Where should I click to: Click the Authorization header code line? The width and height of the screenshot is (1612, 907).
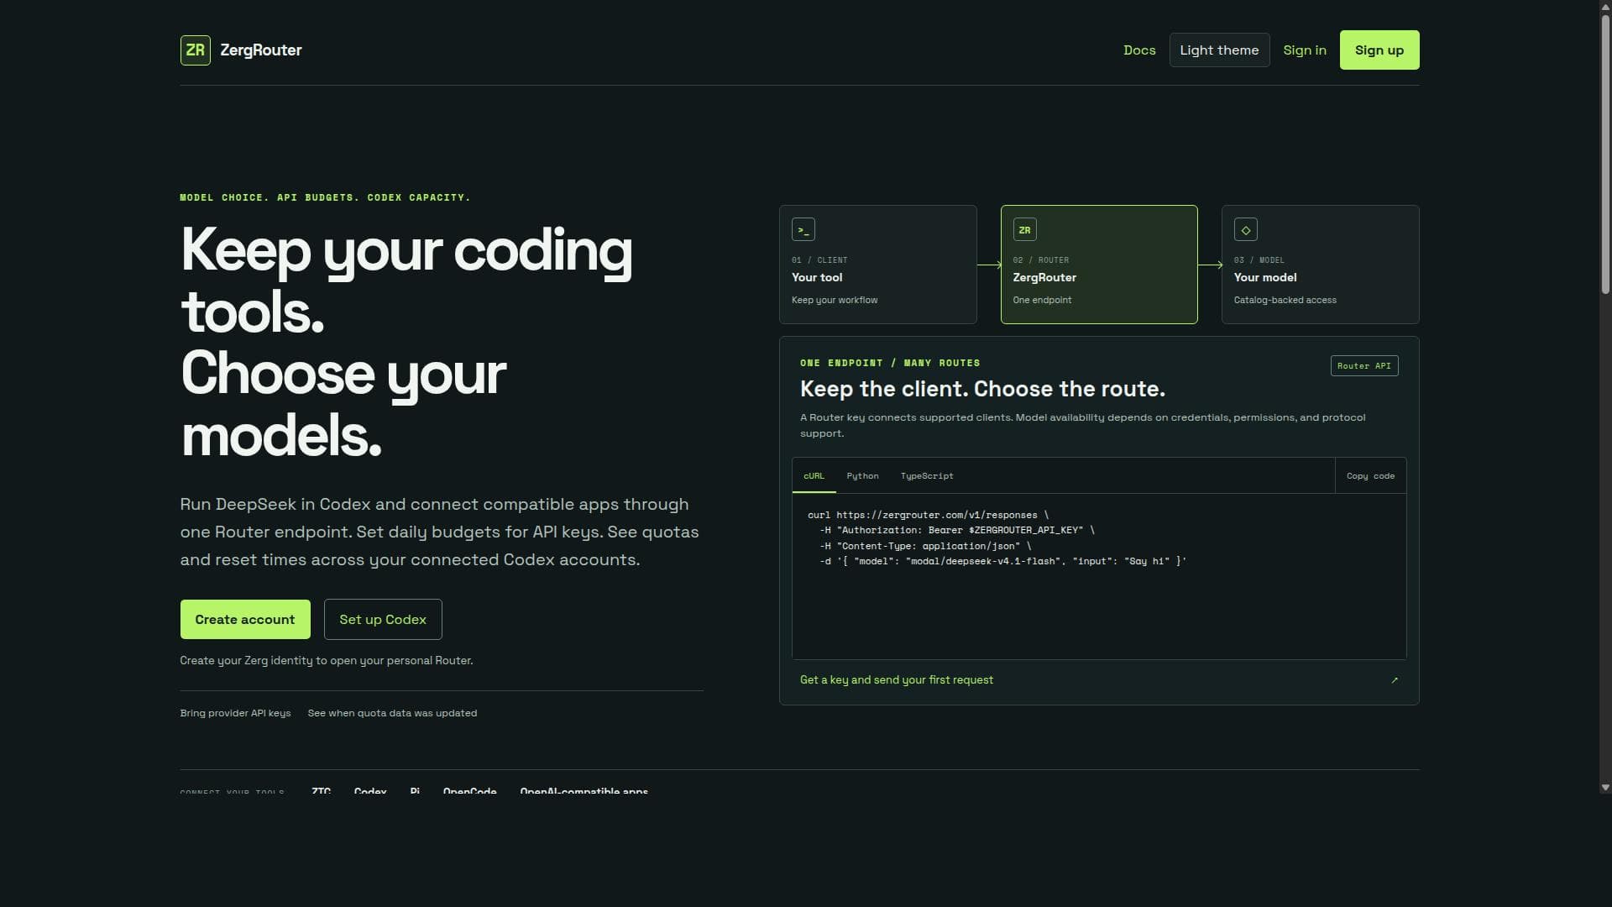(x=957, y=530)
